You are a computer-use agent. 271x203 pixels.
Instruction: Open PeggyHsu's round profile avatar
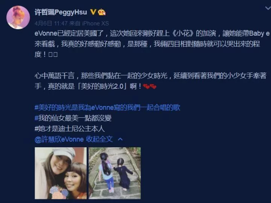click(18, 17)
